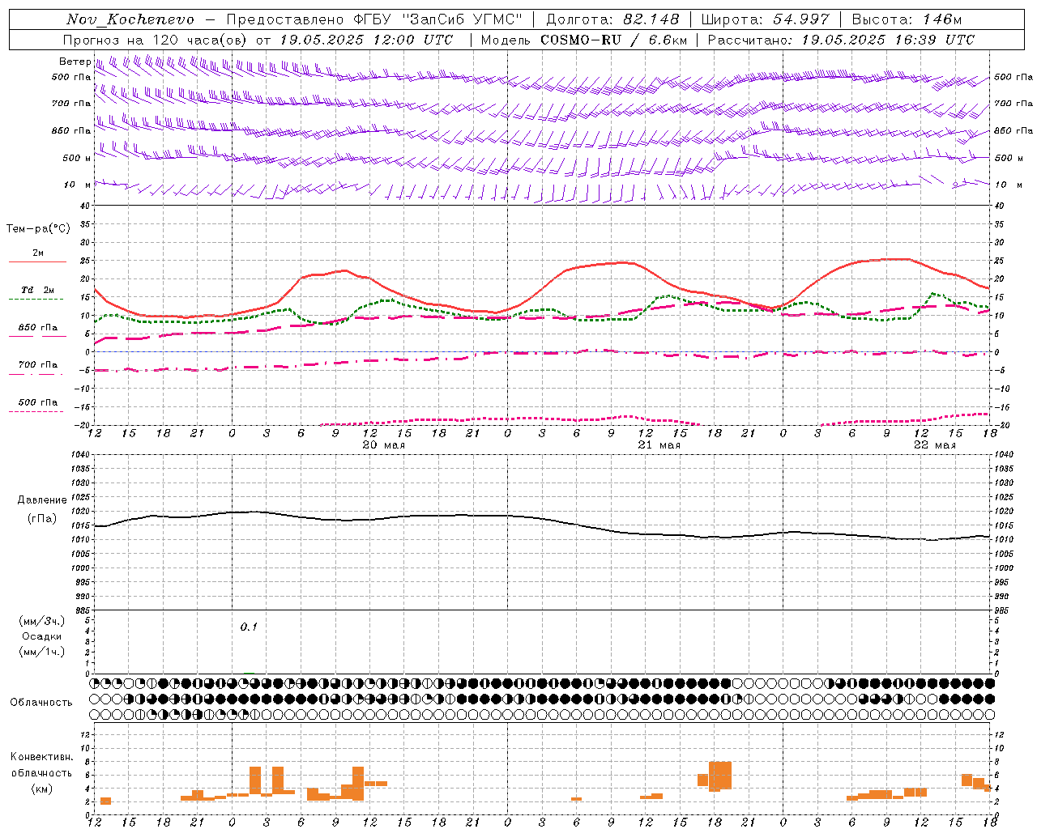Screen dimensions: 1037x829
Task: Click the "2м" temperature legend entry
Action: point(38,253)
